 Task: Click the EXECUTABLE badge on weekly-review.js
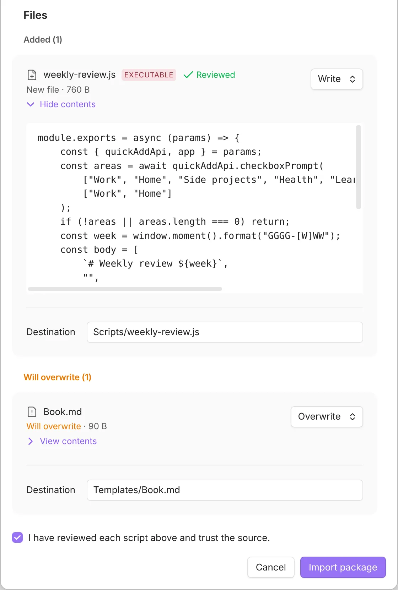pos(149,75)
